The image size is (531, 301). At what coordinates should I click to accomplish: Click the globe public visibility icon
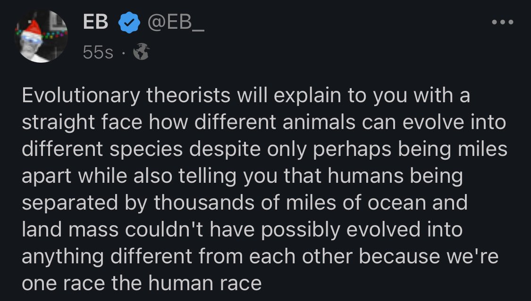pos(141,53)
